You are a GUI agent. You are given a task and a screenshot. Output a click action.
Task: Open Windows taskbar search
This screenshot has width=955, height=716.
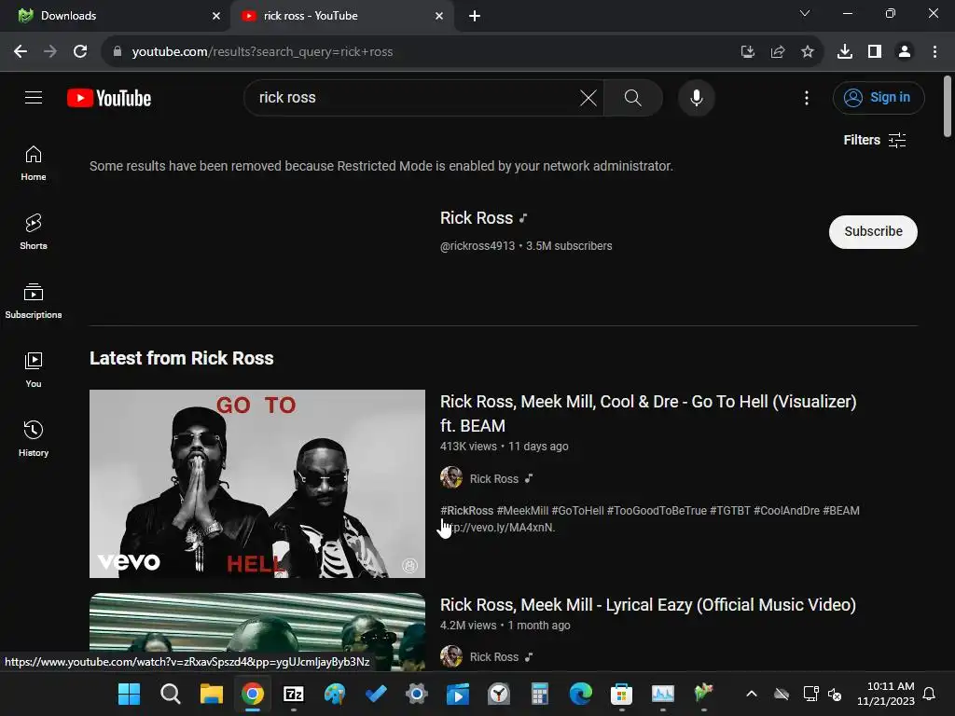pos(170,694)
